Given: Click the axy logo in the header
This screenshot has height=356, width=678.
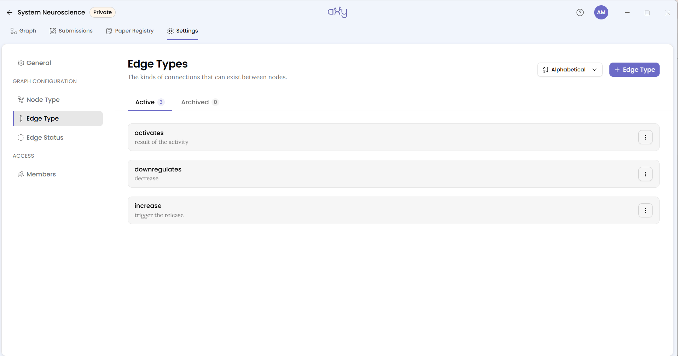Looking at the screenshot, I should pos(337,12).
